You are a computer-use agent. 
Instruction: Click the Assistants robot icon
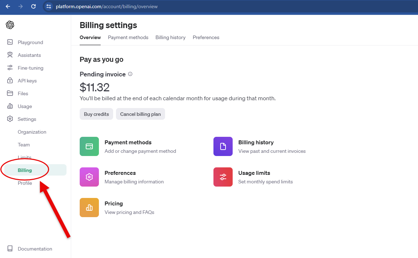(x=10, y=55)
